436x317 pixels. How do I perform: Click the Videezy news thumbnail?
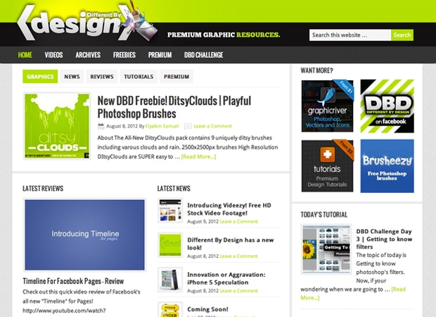[170, 211]
